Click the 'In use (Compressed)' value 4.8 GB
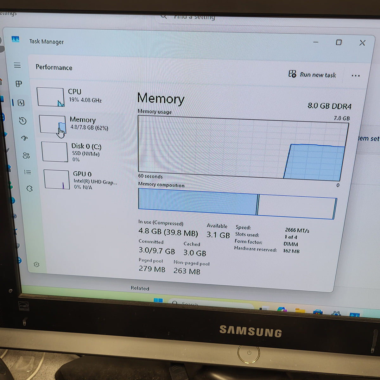380x380 pixels. tap(168, 232)
